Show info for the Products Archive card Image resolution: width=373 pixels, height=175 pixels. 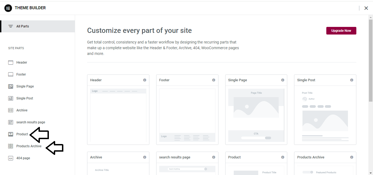pyautogui.click(x=352, y=157)
